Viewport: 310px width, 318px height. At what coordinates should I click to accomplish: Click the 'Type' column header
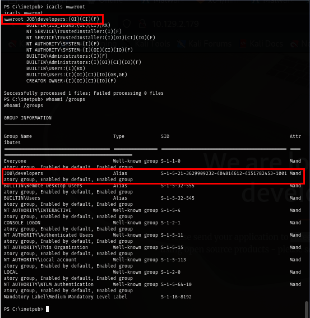tap(119, 136)
